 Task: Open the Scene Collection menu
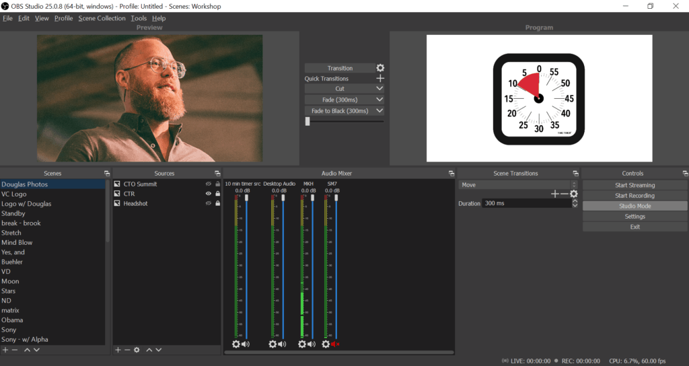(102, 18)
